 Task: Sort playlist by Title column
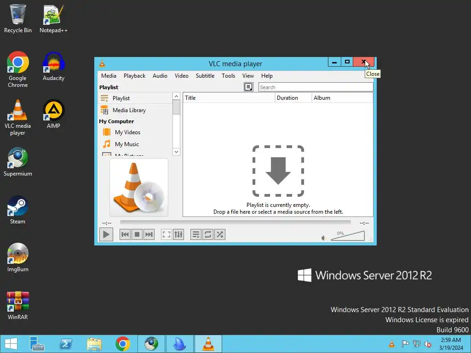pyautogui.click(x=229, y=98)
